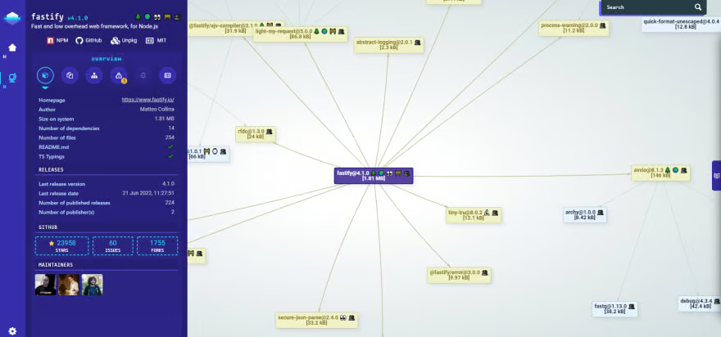Viewport: 721px width, 337px height.
Task: Open the NPM package link
Action: (x=57, y=40)
